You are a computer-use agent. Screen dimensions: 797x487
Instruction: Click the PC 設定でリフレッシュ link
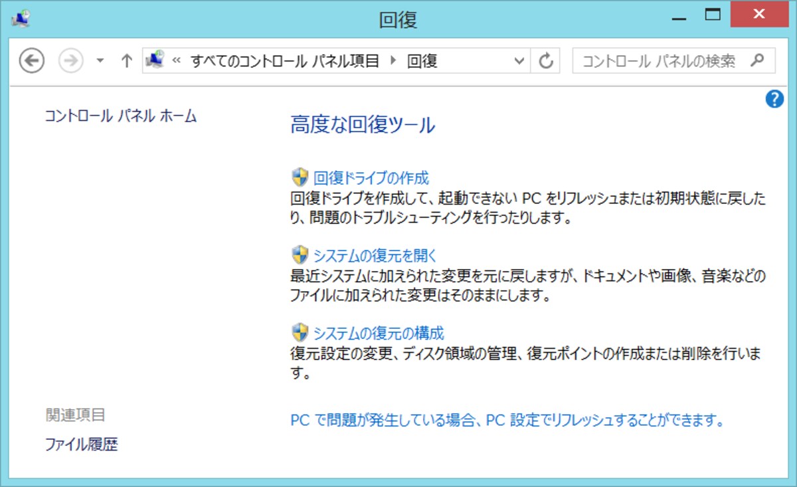pos(507,421)
